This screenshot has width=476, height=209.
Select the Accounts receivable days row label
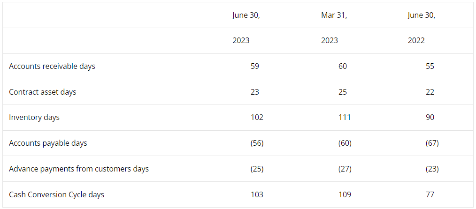click(52, 67)
